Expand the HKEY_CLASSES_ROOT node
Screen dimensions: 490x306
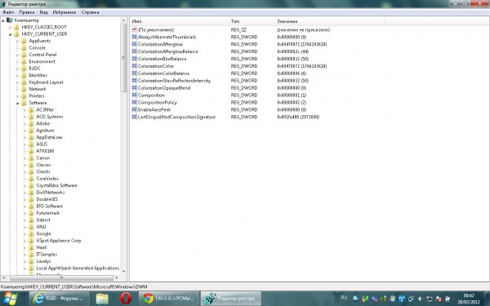[x=11, y=27]
